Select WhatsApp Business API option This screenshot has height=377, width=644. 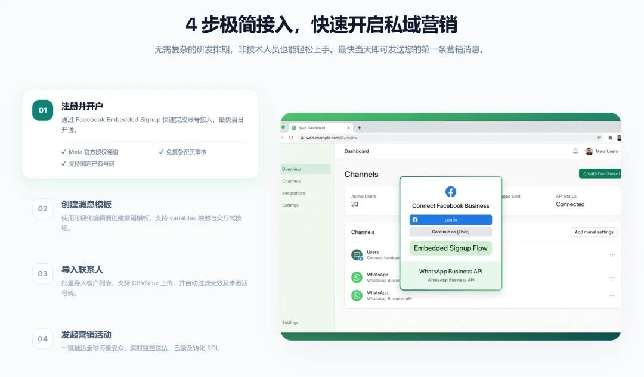451,275
